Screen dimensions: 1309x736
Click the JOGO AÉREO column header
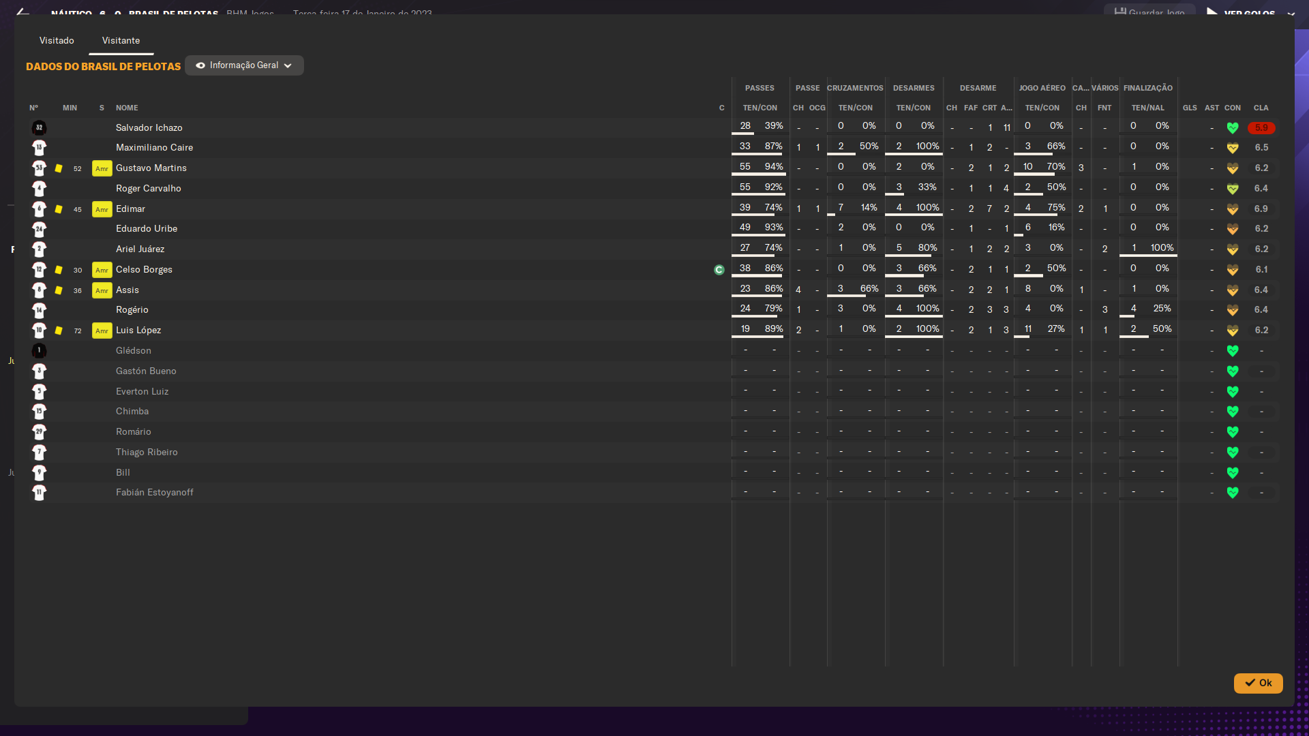click(1042, 88)
